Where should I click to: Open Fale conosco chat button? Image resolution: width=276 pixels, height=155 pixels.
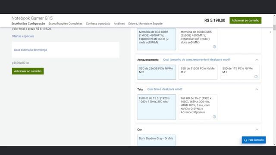pyautogui.click(x=254, y=140)
